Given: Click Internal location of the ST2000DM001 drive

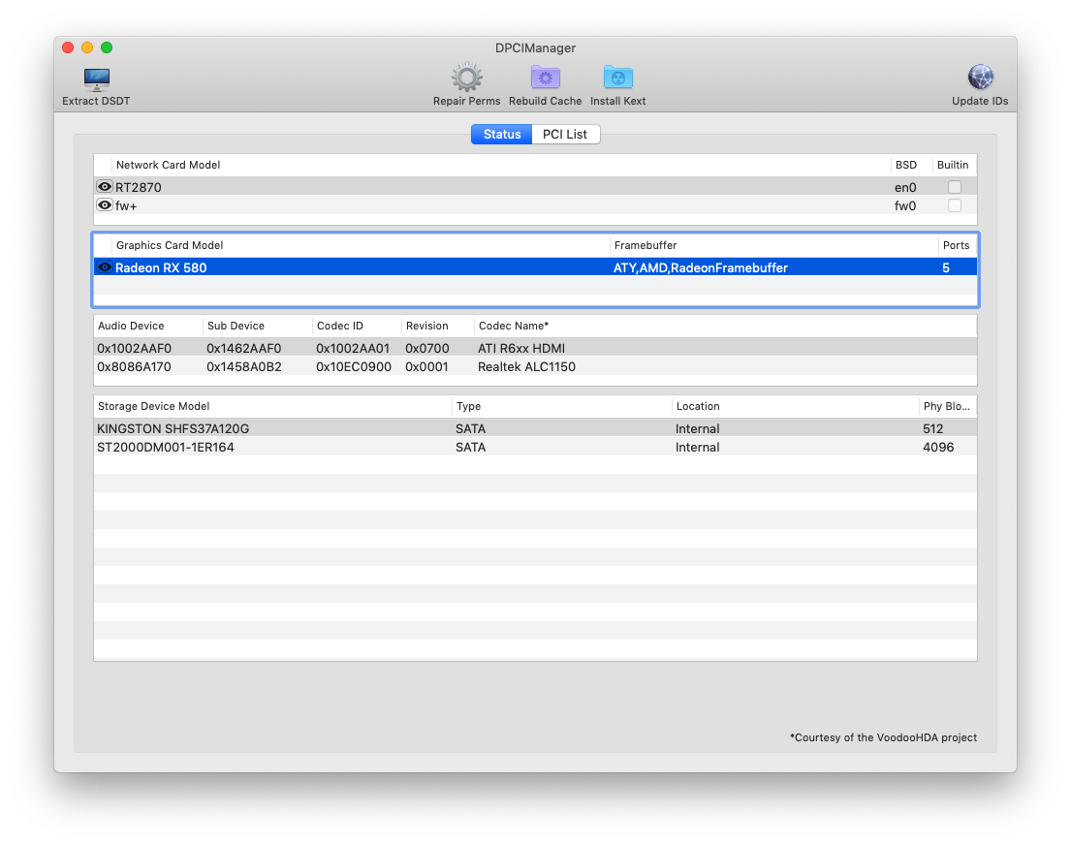Looking at the screenshot, I should (698, 448).
